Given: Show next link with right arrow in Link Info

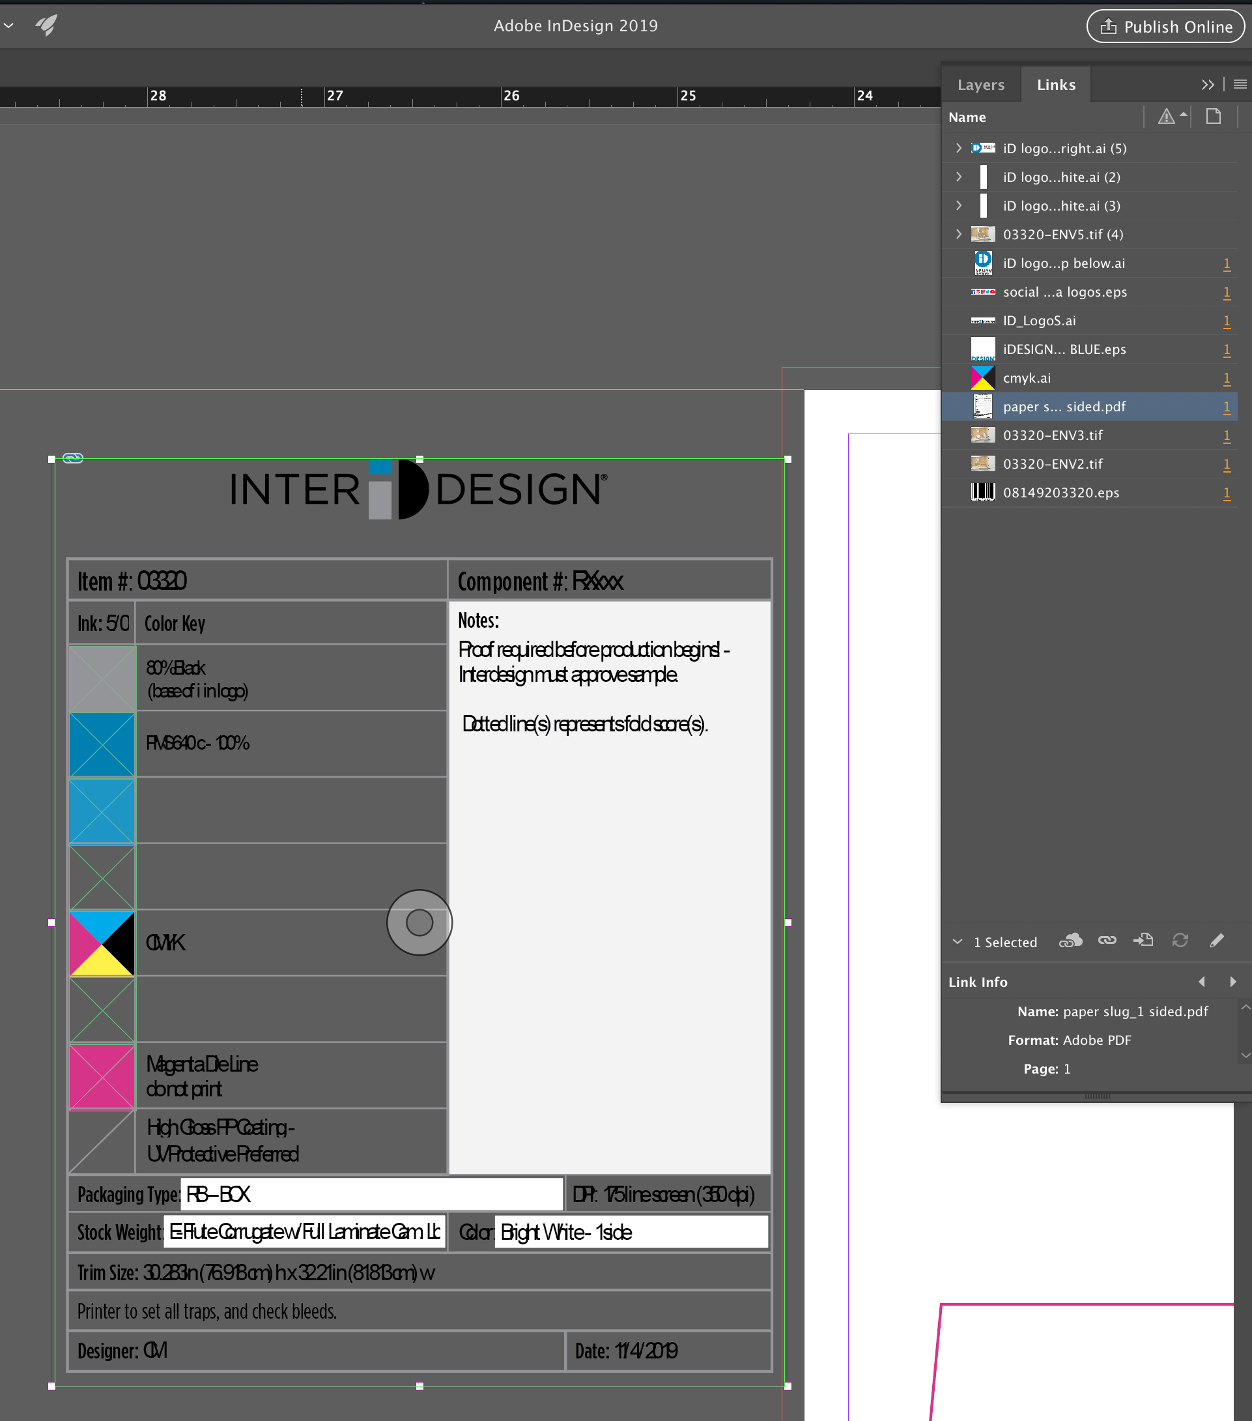Looking at the screenshot, I should click(1233, 982).
